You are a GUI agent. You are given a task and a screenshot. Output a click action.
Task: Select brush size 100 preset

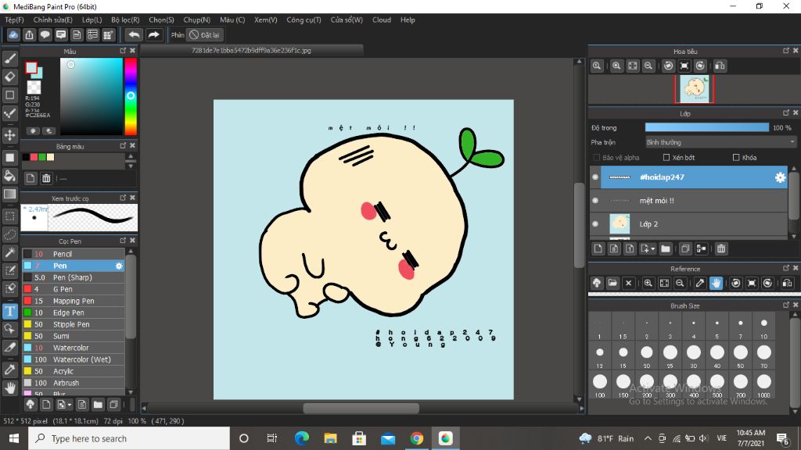(x=600, y=384)
